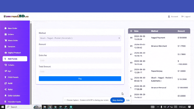Click the Refill icon
Viewport: 194px width, 109px height.
(6, 83)
